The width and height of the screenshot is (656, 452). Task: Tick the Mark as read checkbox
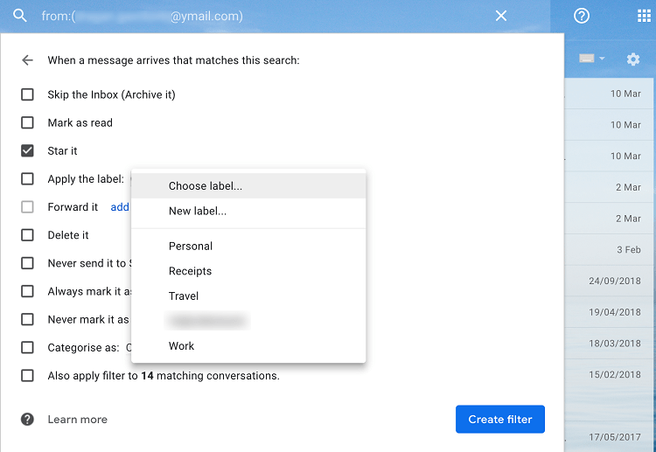point(27,123)
